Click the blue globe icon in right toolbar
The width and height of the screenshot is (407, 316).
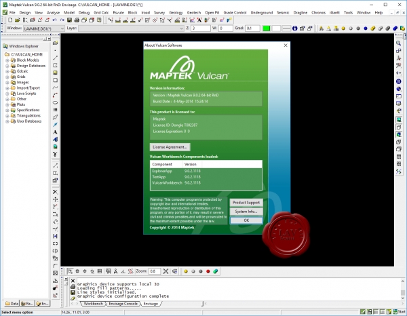pos(399,89)
